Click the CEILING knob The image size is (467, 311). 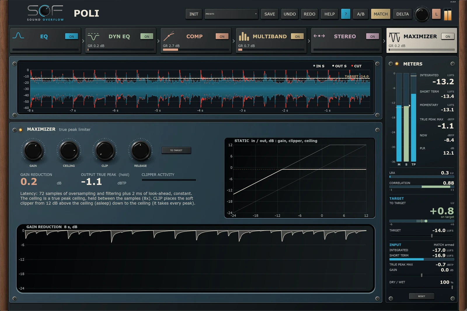[69, 150]
